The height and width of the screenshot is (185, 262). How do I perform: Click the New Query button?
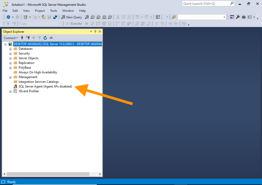(72, 17)
